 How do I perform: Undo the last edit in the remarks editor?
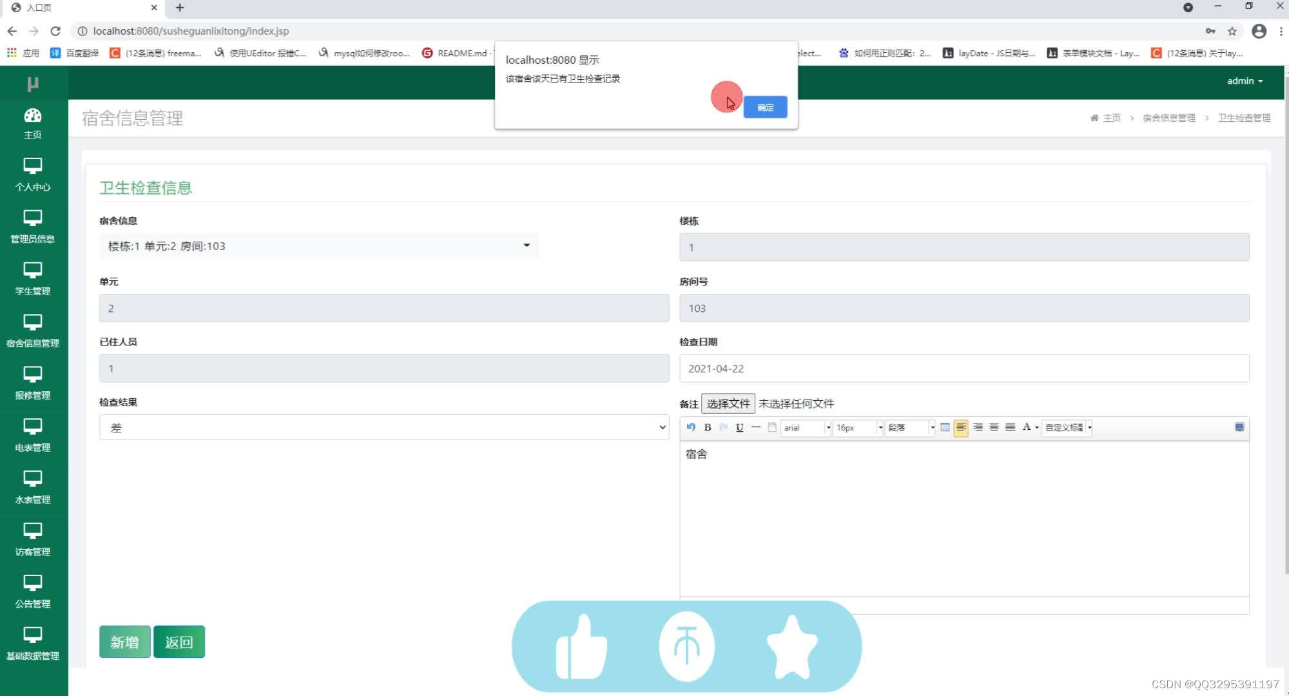[x=691, y=427]
